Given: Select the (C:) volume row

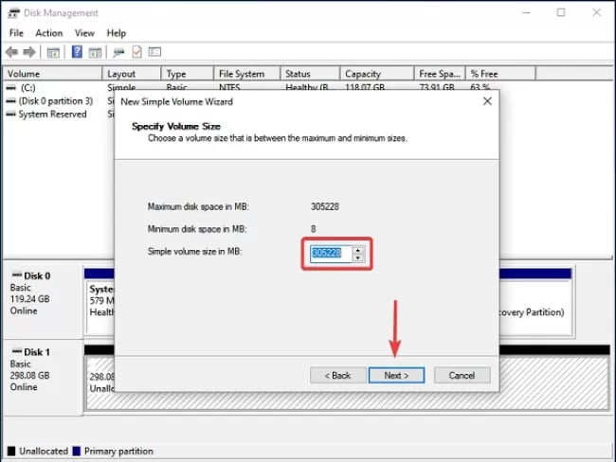Looking at the screenshot, I should (27, 87).
